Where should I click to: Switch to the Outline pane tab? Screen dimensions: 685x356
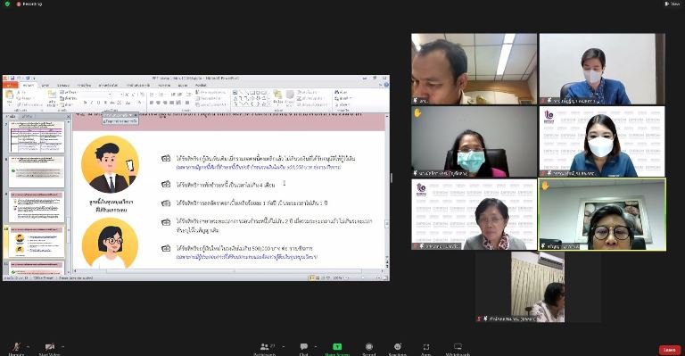click(28, 117)
